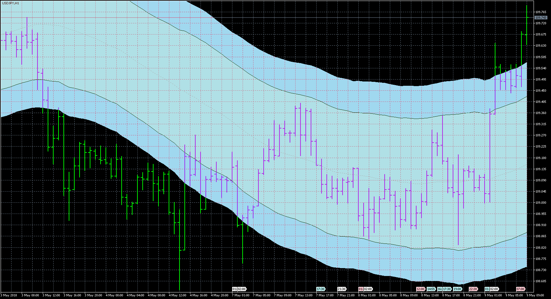Image resolution: width=551 pixels, height=299 pixels.
Task: Click the 109.405 price label
Action: [x=541, y=102]
